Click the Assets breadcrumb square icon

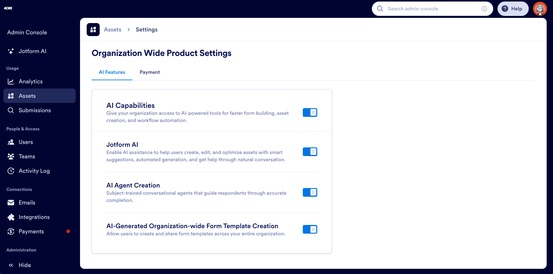(x=93, y=29)
